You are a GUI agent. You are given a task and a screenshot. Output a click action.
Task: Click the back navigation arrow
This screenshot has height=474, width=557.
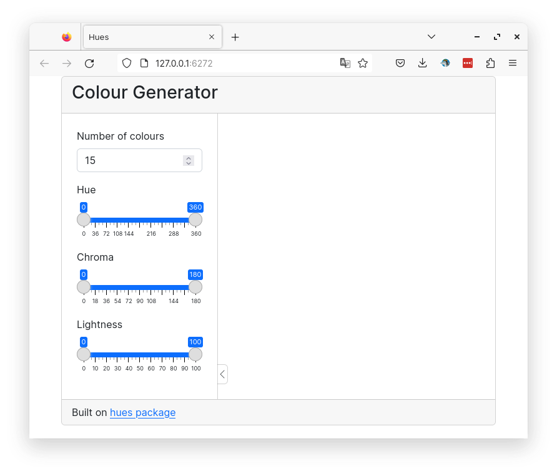point(44,64)
